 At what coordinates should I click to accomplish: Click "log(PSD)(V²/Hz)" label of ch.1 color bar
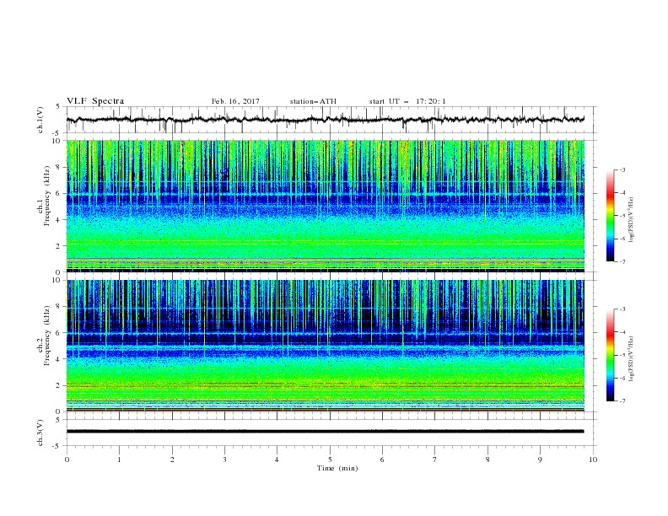[x=631, y=220]
